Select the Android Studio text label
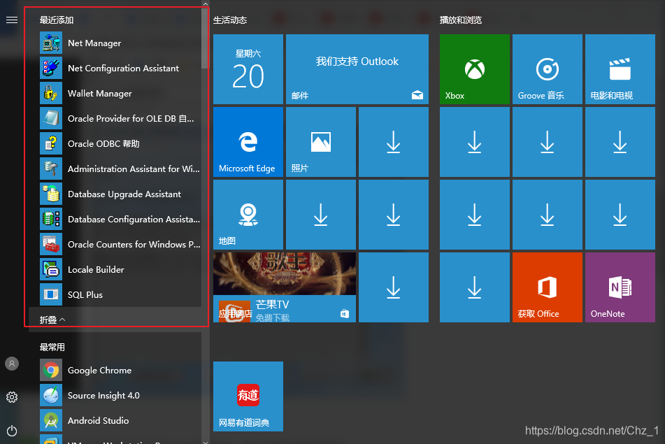The height and width of the screenshot is (444, 665). pyautogui.click(x=99, y=421)
